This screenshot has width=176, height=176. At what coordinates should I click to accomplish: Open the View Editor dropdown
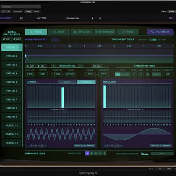[171, 11]
